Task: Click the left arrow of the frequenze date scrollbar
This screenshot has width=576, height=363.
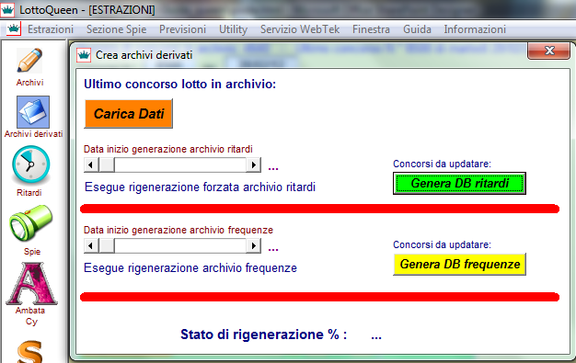Action: click(x=91, y=245)
